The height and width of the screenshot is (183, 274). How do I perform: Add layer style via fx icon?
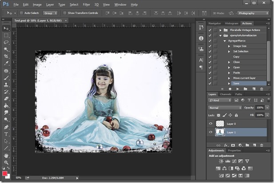pyautogui.click(x=226, y=145)
